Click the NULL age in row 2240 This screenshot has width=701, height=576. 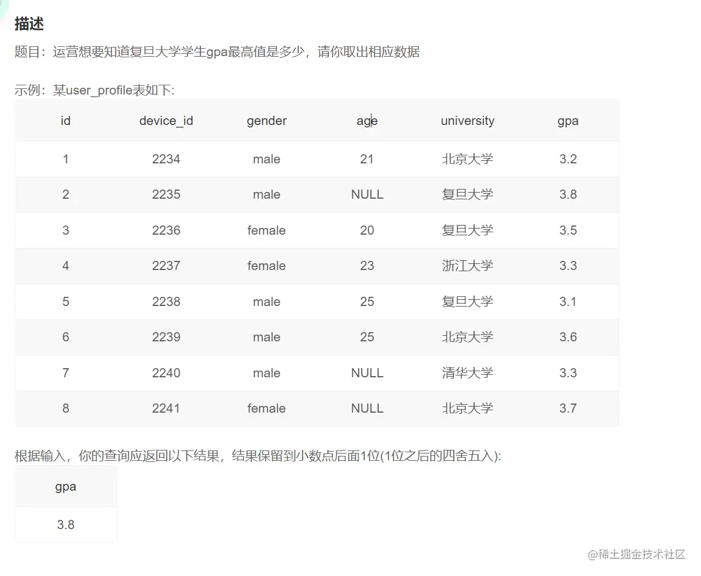pyautogui.click(x=367, y=373)
